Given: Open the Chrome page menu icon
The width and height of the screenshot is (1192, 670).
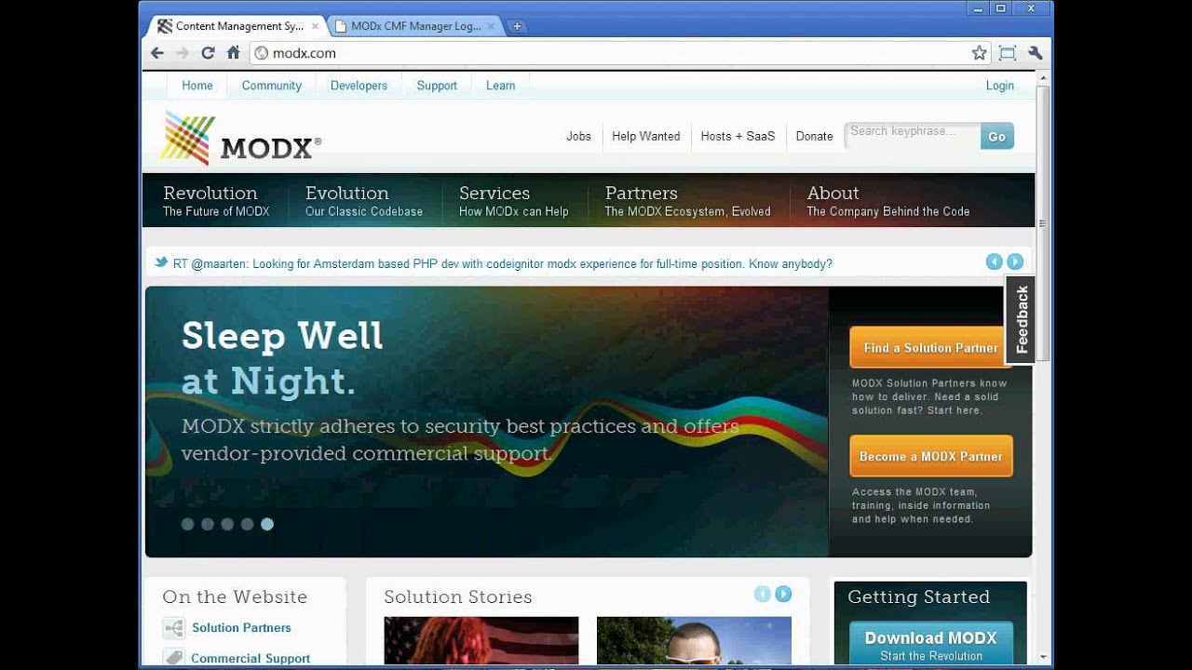Looking at the screenshot, I should point(1007,53).
